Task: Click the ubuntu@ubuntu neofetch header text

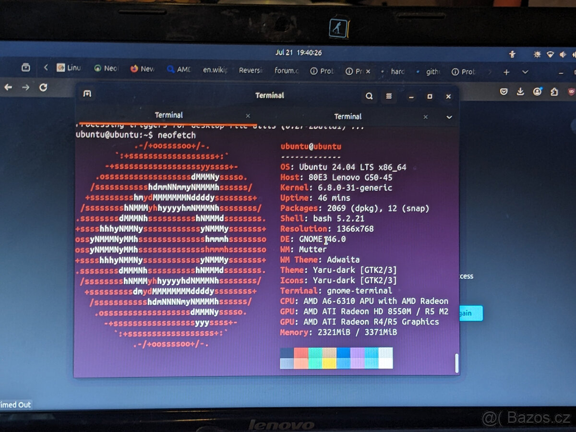Action: click(311, 147)
